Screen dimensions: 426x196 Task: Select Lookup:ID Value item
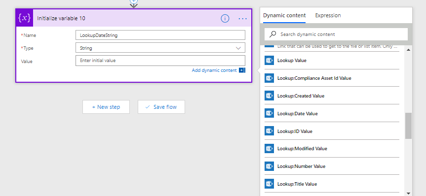pos(332,131)
